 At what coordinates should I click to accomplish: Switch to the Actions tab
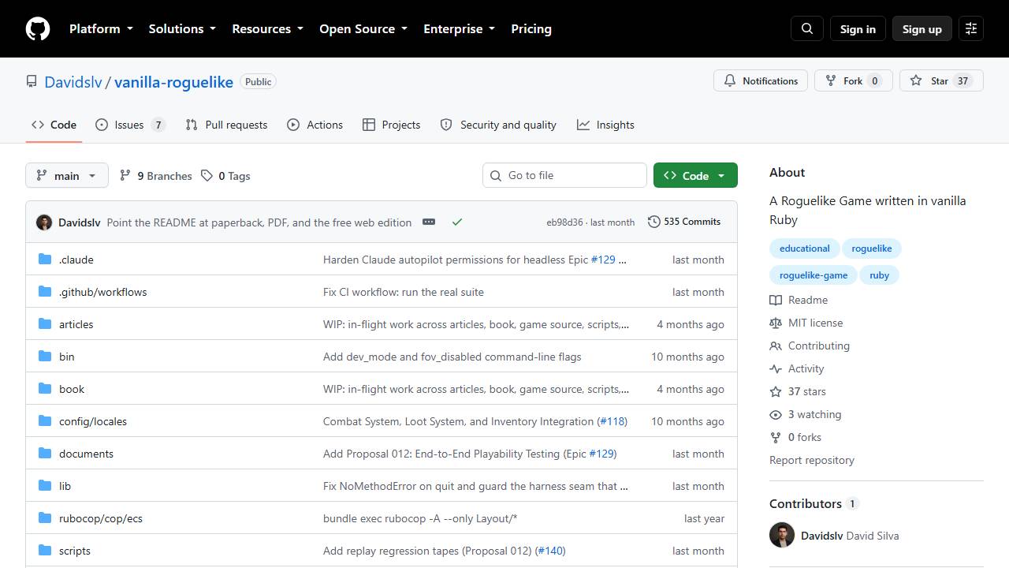[x=315, y=125]
